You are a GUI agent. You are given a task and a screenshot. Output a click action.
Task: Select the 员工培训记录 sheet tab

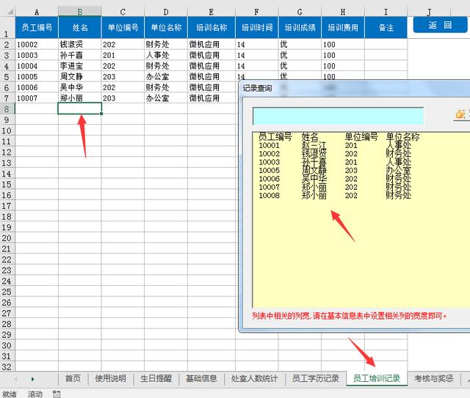[x=377, y=378]
